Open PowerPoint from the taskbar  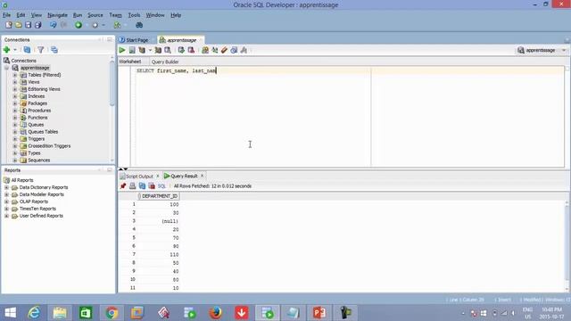tap(319, 313)
